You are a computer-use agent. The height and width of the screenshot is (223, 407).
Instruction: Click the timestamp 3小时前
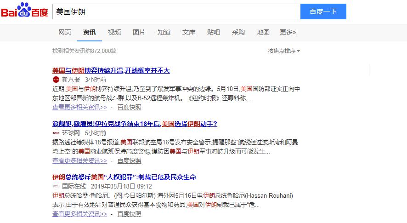(x=96, y=80)
